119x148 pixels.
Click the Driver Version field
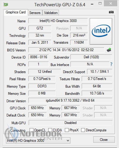(70, 100)
